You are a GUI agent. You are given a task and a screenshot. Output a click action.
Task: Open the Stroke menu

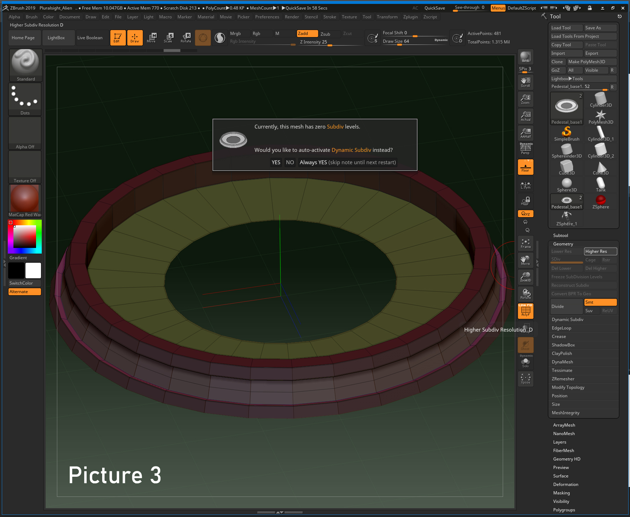pos(329,17)
